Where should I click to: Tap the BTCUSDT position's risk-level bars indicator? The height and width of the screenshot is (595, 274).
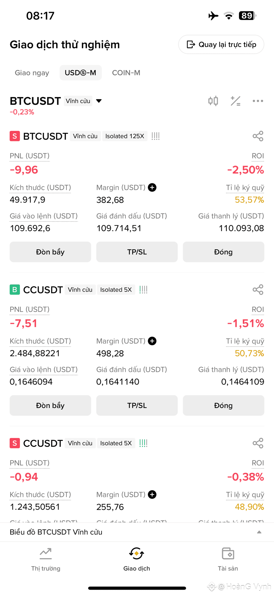156,136
